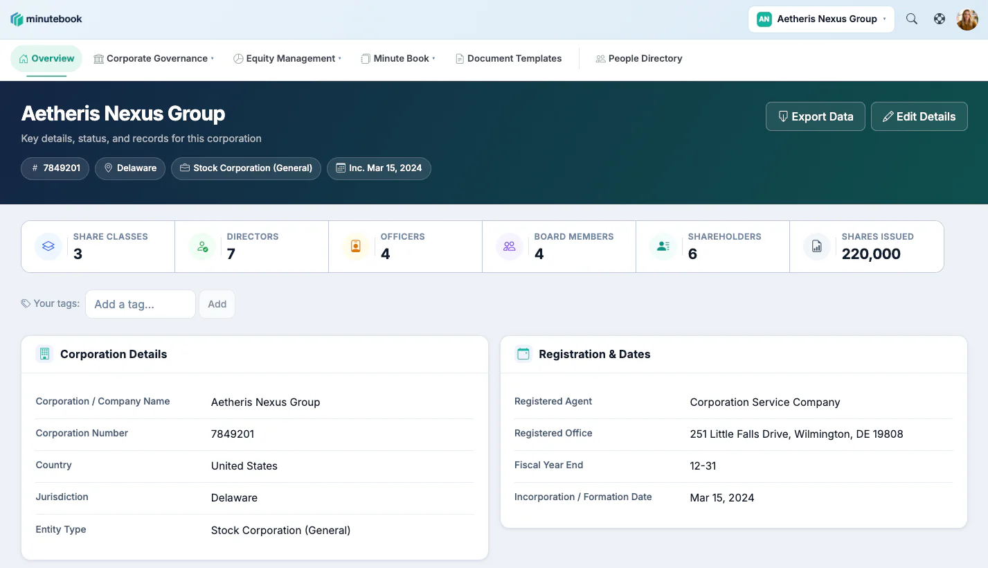Click the Shareholders icon
This screenshot has width=988, height=568.
click(663, 246)
